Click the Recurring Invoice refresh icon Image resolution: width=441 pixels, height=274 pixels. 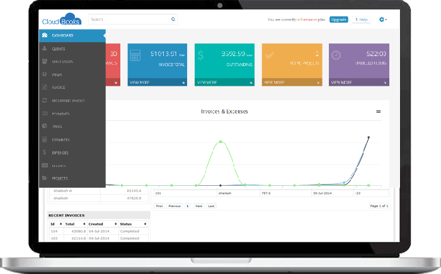pyautogui.click(x=44, y=101)
